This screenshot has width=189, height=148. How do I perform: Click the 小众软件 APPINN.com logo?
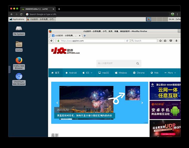[66, 51]
